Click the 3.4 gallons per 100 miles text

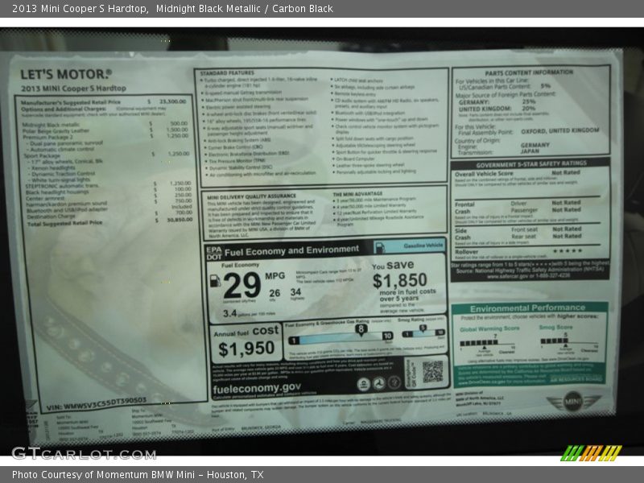[x=248, y=314]
